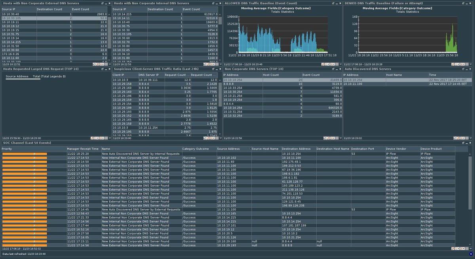The width and height of the screenshot is (475, 259).
Task: Detach the Non Corporate DNS Servers (TOP 10) panel
Action: point(333,69)
